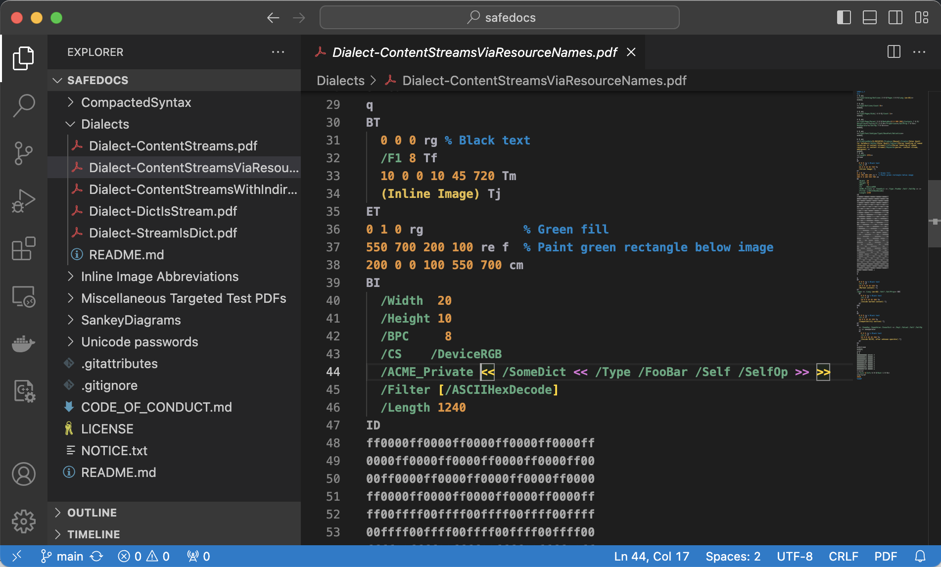The width and height of the screenshot is (941, 567).
Task: Open editor More Actions ellipsis
Action: pyautogui.click(x=919, y=52)
